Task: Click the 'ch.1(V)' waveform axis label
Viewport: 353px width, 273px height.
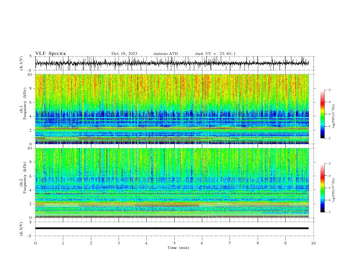Action: (21, 63)
